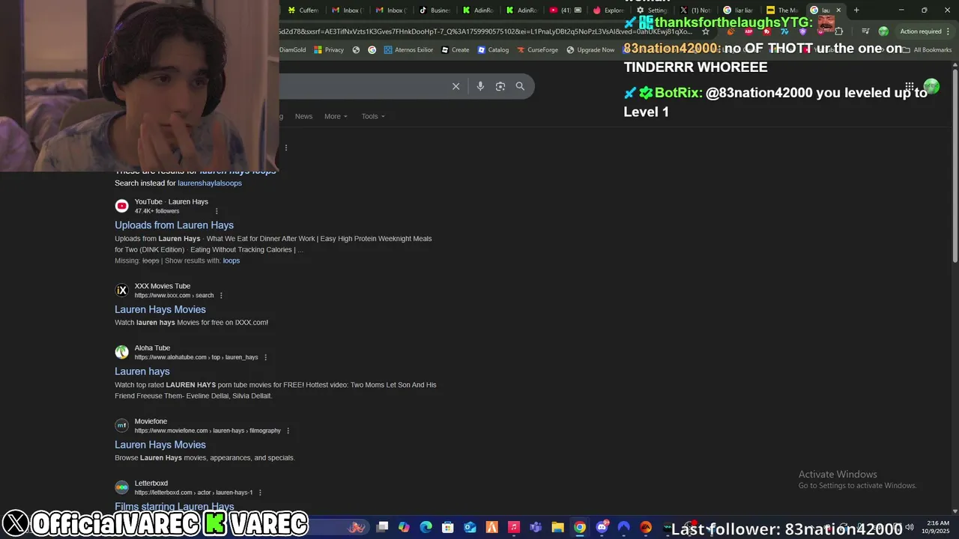Switch to the Settings browser tab

pos(652,10)
